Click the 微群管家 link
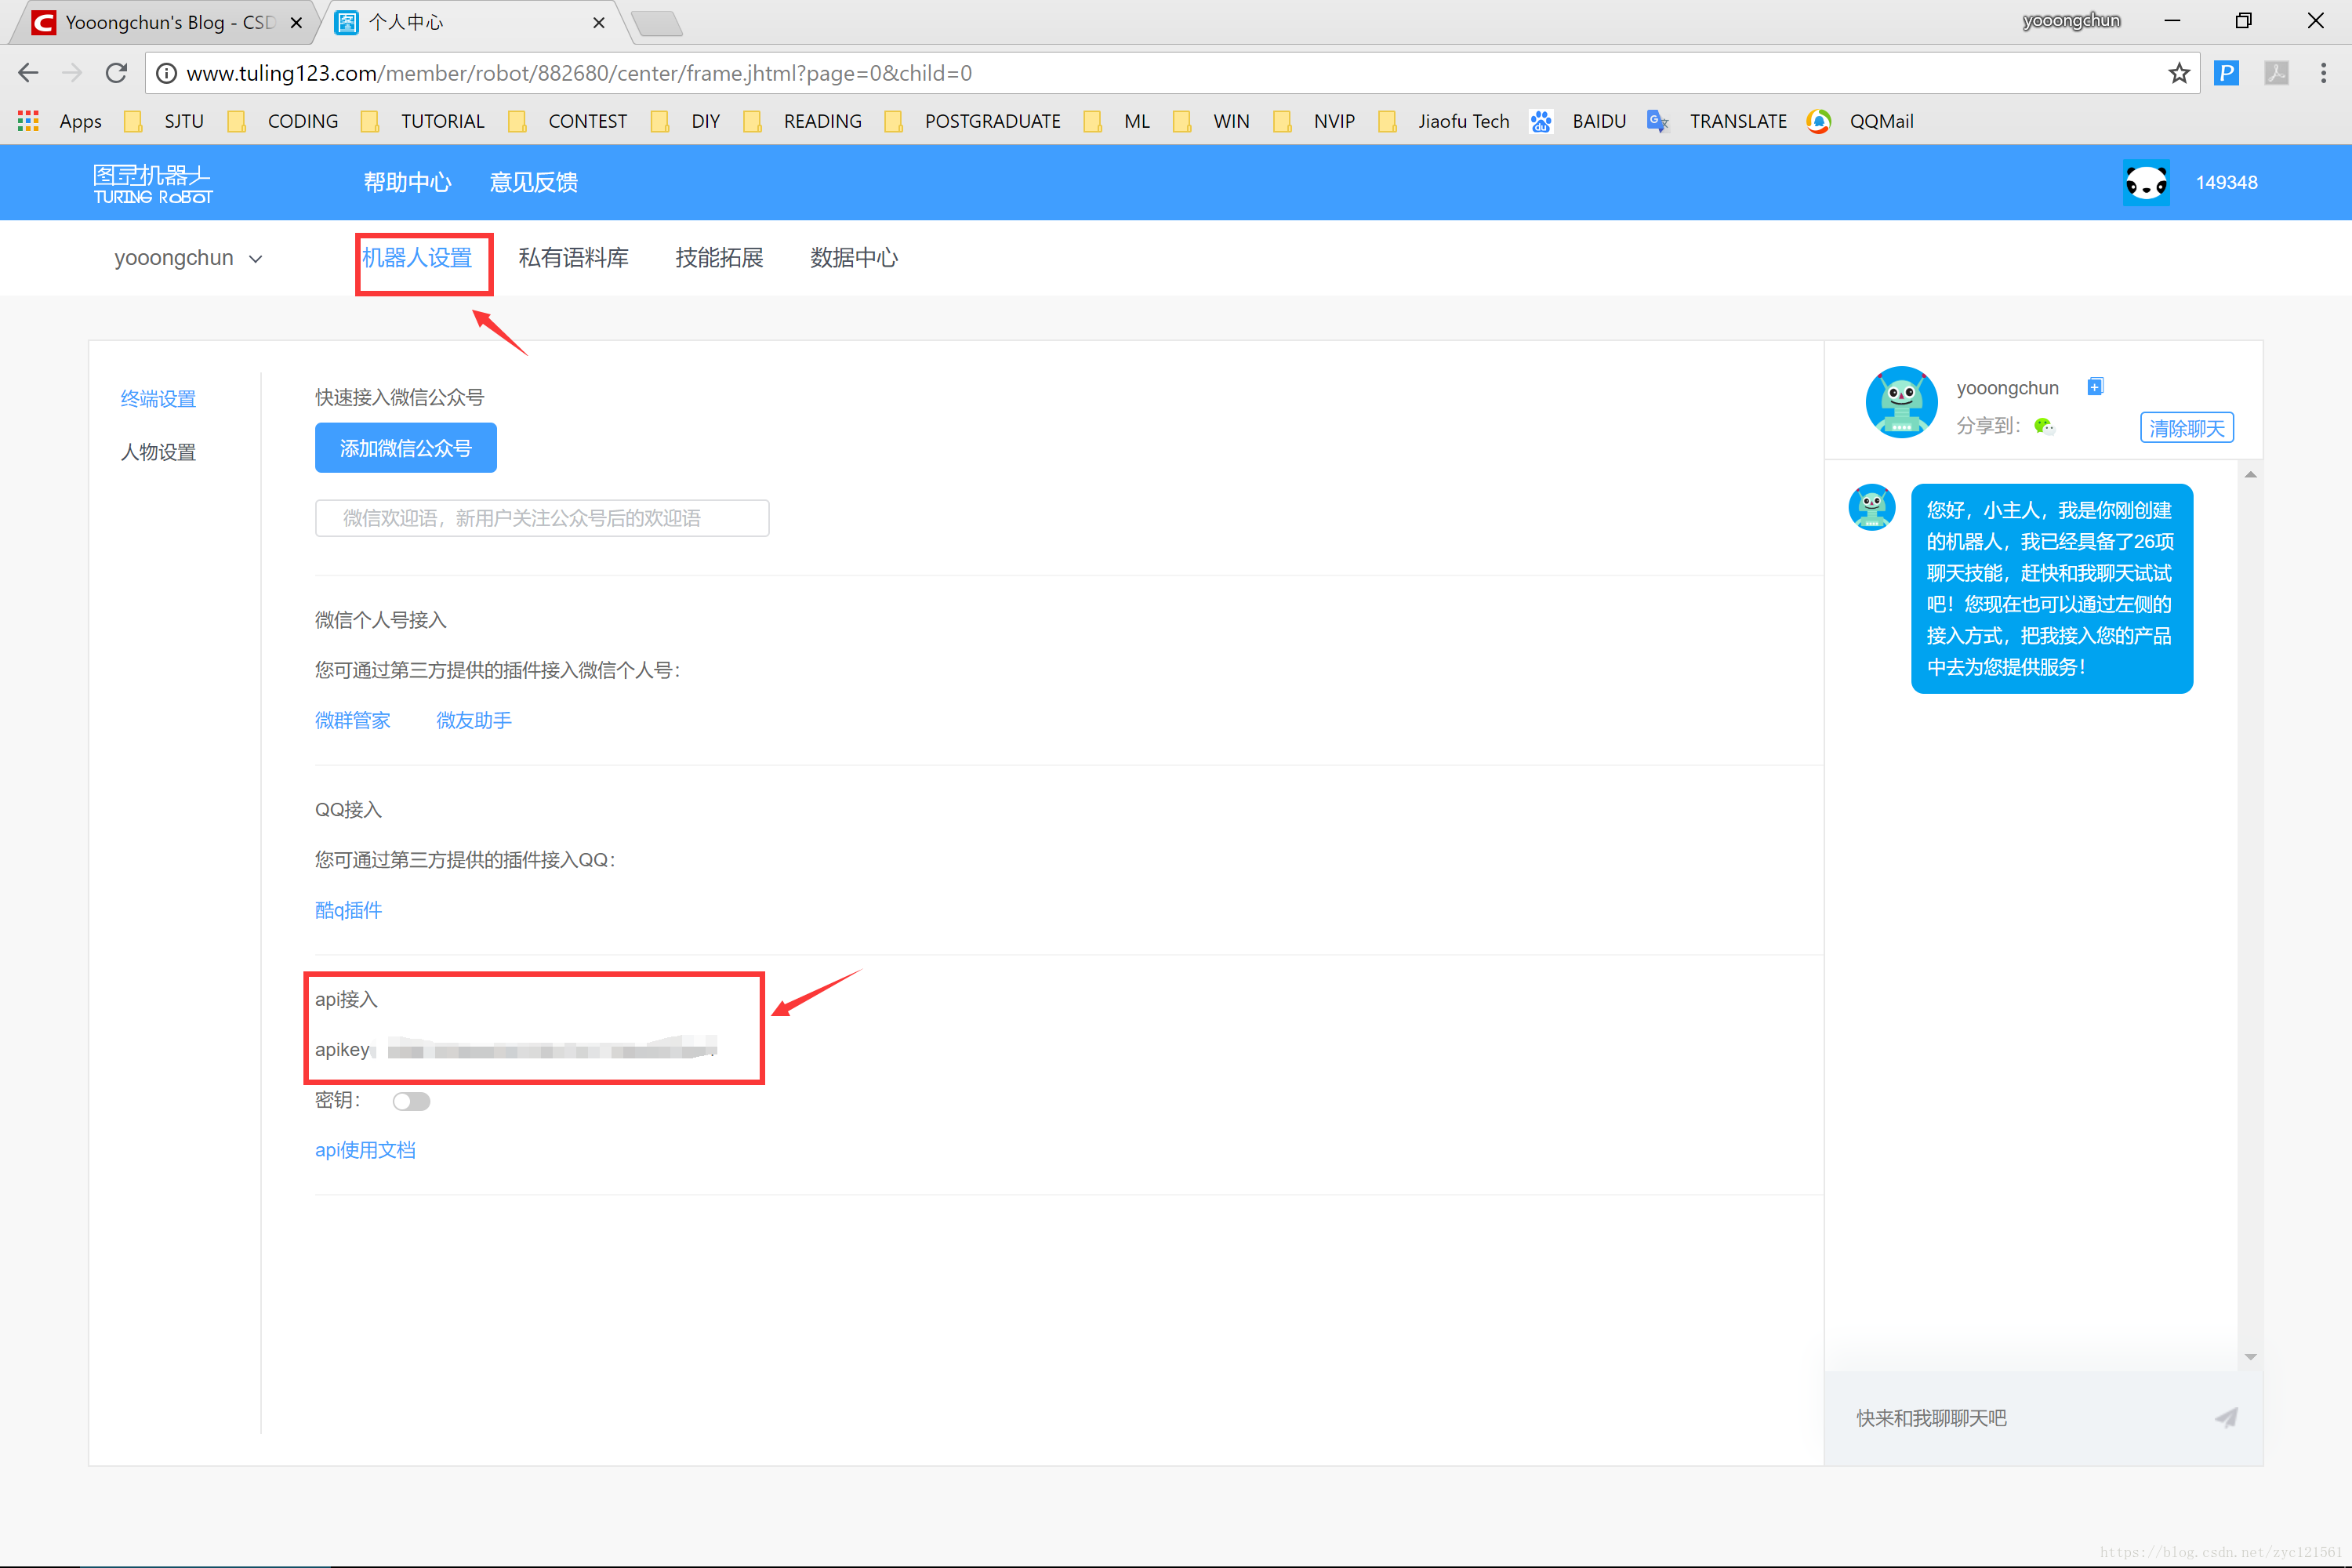 (x=352, y=717)
